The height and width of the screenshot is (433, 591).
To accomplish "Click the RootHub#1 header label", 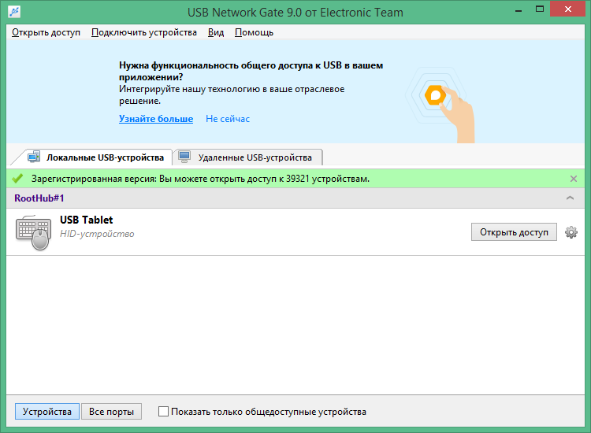I will (39, 198).
